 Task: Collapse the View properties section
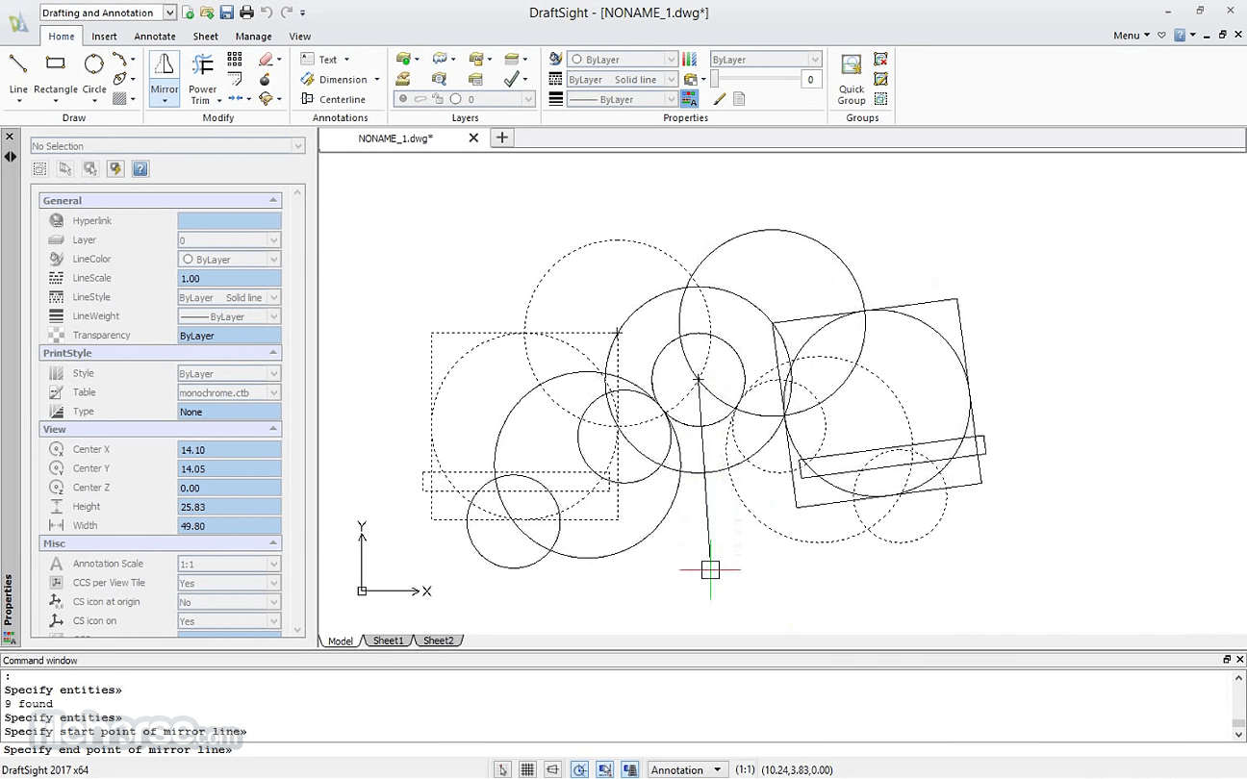(273, 429)
